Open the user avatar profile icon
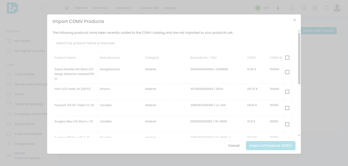This screenshot has width=348, height=166. 337,8
